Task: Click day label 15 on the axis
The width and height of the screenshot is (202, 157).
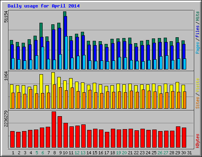Action: [x=95, y=153]
